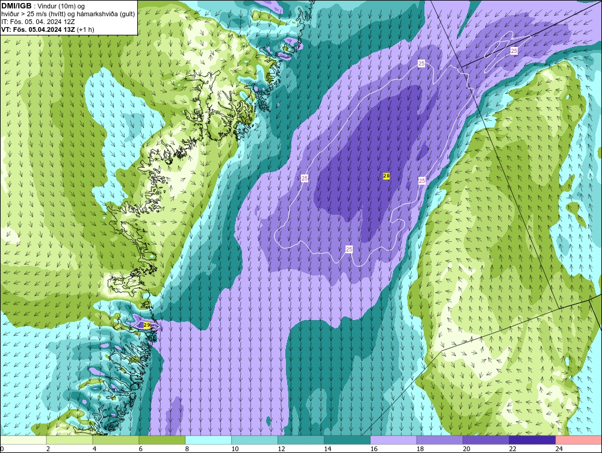Click the legend scale label 12
602x453 pixels.
click(x=281, y=449)
